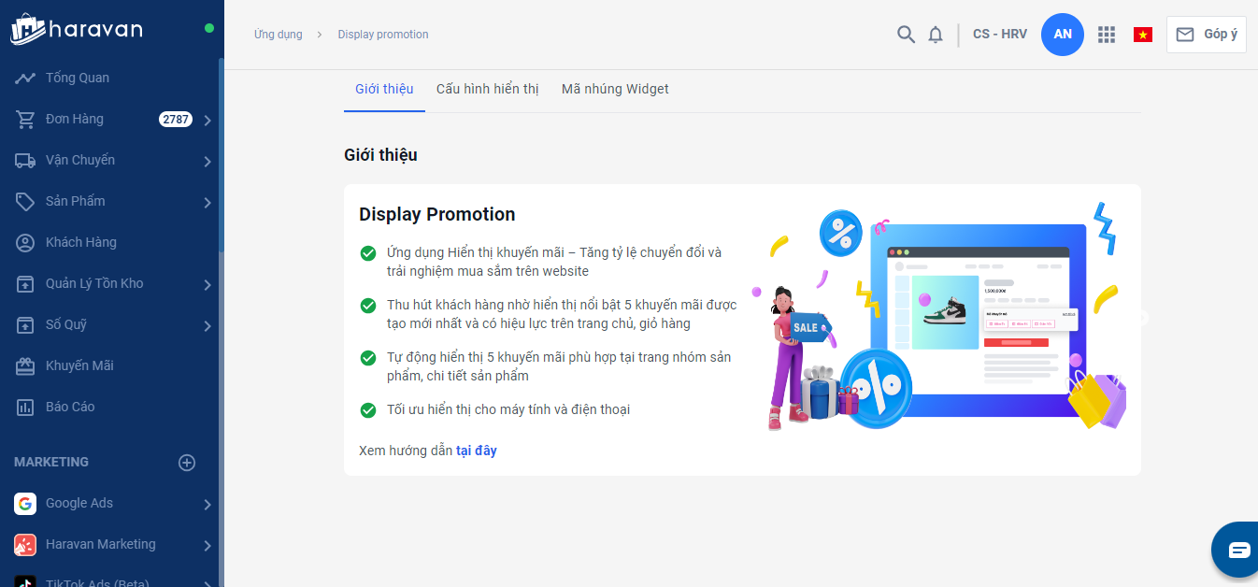Screen dimensions: 1258x587
Task: Click the Display Promotion heading
Action: coord(437,214)
